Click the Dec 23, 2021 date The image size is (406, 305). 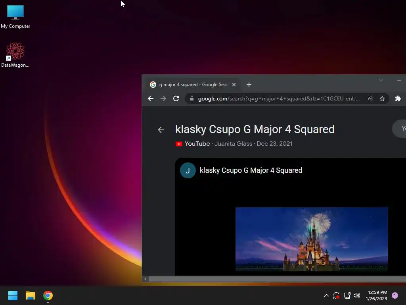[274, 144]
